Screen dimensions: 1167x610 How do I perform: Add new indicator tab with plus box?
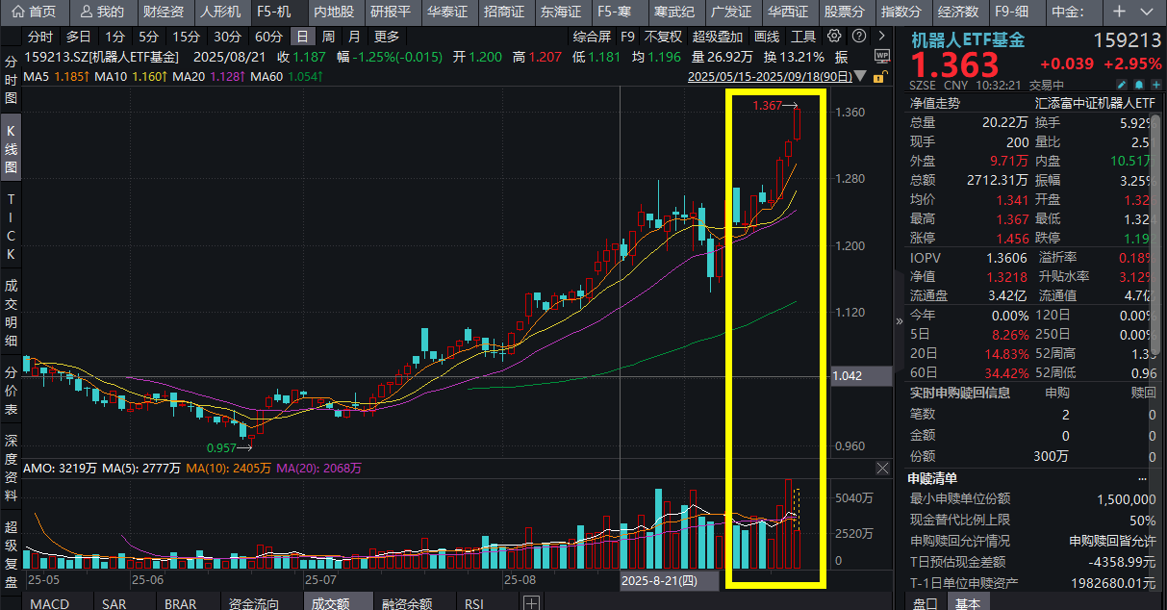coord(531,603)
